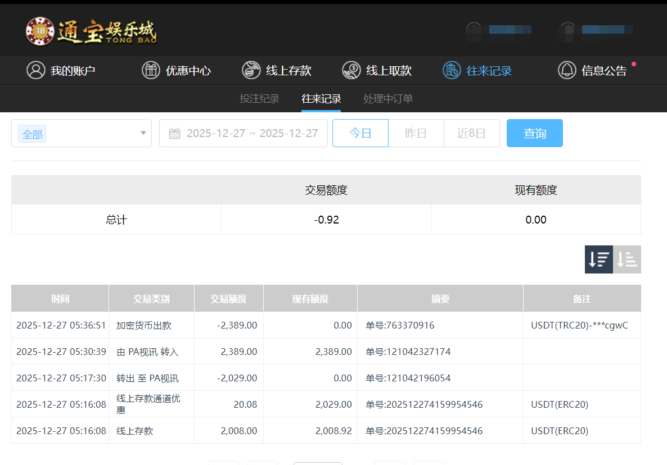
Task: Select the 今日 date filter
Action: [360, 133]
